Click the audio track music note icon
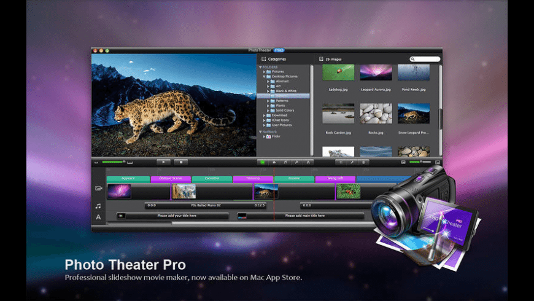 coord(98,206)
